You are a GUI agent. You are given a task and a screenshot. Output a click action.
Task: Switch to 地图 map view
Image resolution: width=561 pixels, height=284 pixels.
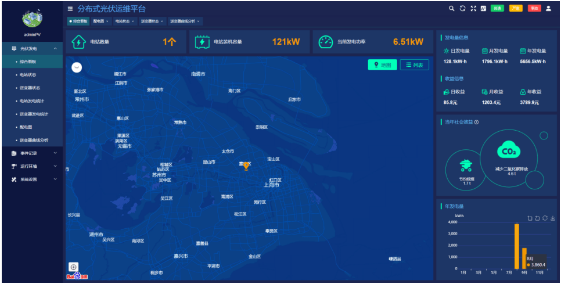[382, 64]
